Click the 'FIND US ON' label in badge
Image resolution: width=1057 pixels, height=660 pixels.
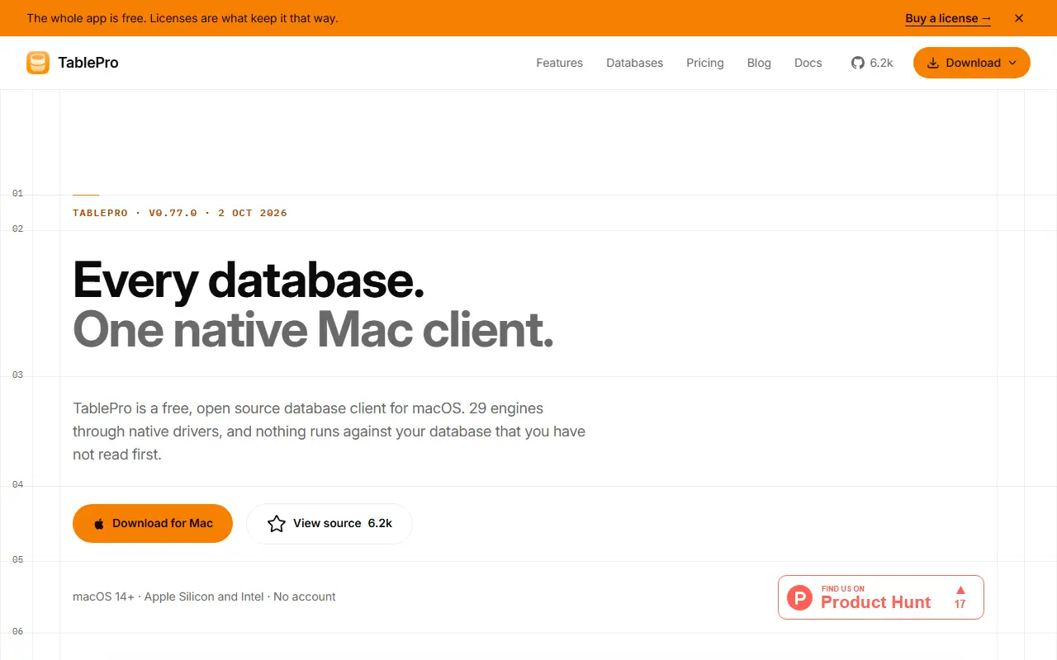(x=843, y=589)
